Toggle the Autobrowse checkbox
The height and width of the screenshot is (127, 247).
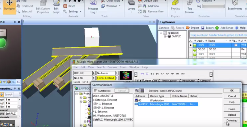(95, 91)
